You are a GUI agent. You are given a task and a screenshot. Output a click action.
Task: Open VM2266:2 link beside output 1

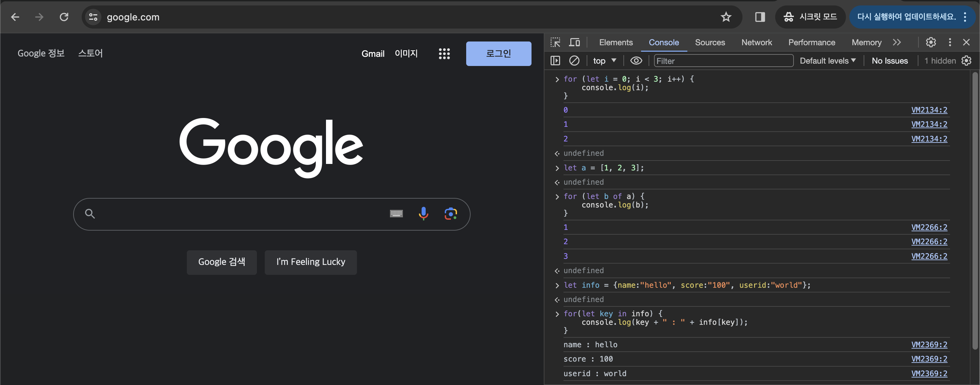pos(929,228)
